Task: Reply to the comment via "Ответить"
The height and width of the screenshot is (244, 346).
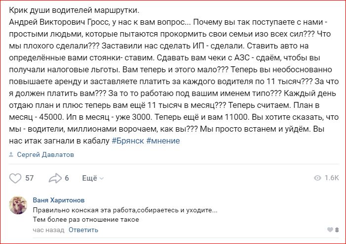Action: point(84,230)
